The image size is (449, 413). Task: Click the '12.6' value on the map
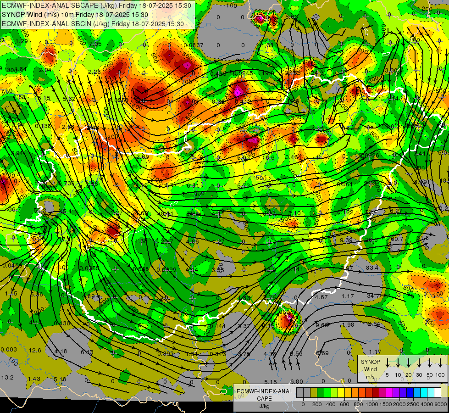pos(35,351)
